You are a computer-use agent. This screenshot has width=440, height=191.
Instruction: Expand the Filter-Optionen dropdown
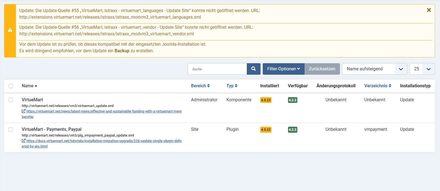coord(283,69)
